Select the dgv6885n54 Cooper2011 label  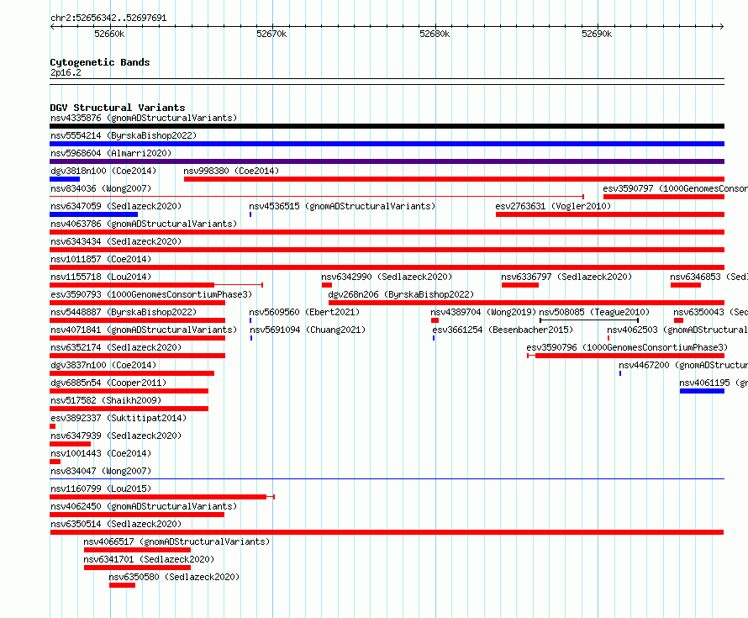[x=108, y=383]
